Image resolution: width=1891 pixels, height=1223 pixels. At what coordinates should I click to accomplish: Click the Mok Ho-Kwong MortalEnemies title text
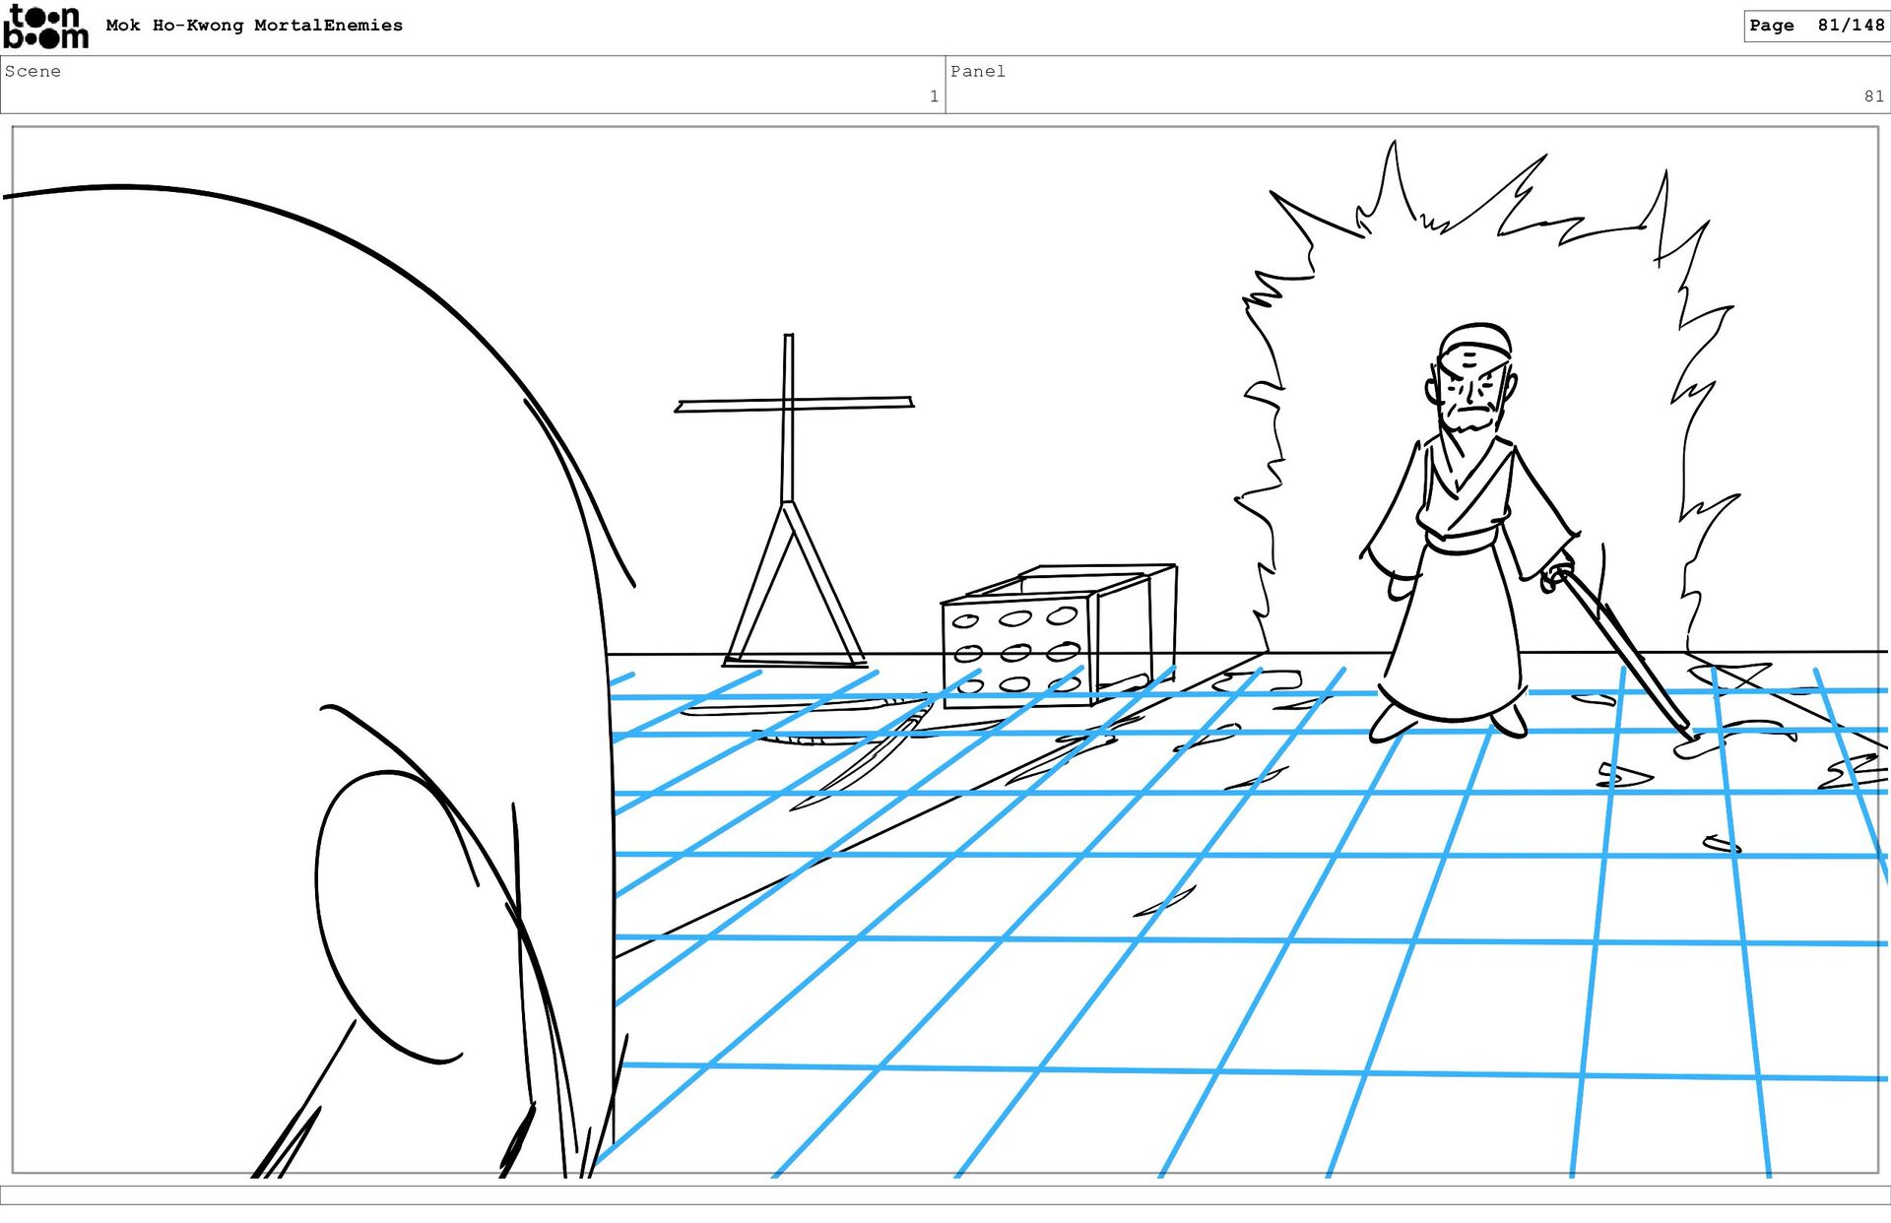coord(254,26)
